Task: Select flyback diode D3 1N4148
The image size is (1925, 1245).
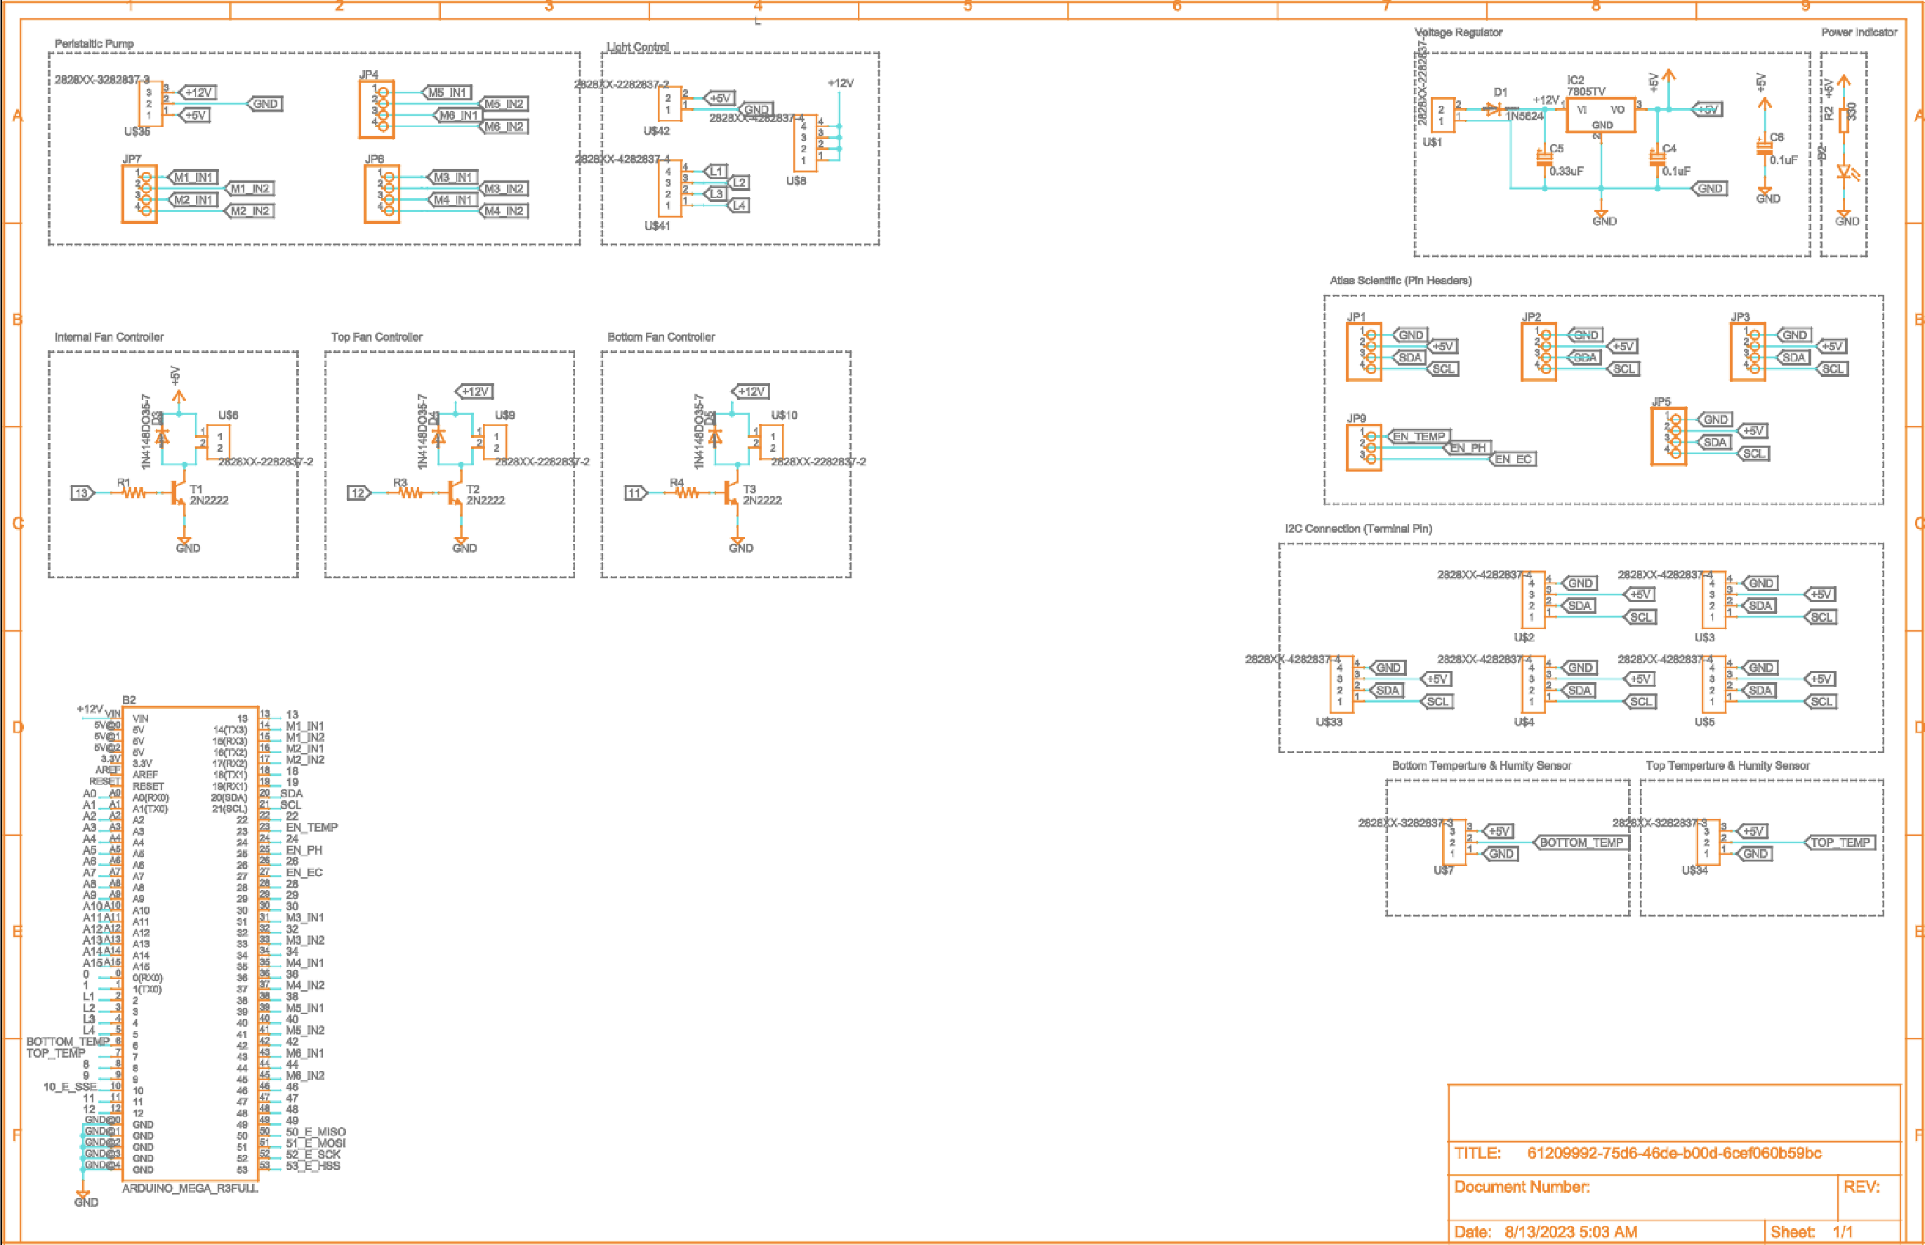Action: [x=162, y=437]
